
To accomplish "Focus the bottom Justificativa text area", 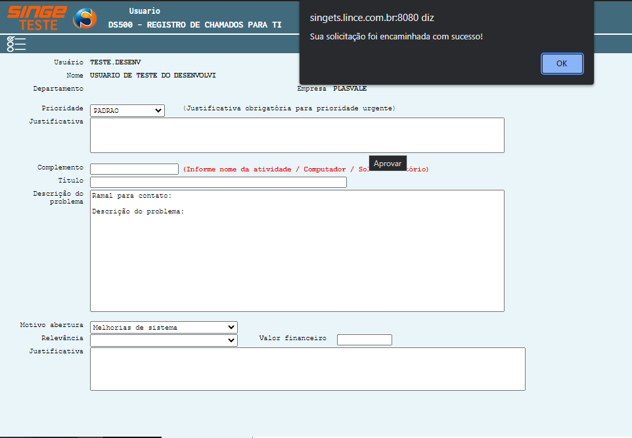I will click(307, 369).
